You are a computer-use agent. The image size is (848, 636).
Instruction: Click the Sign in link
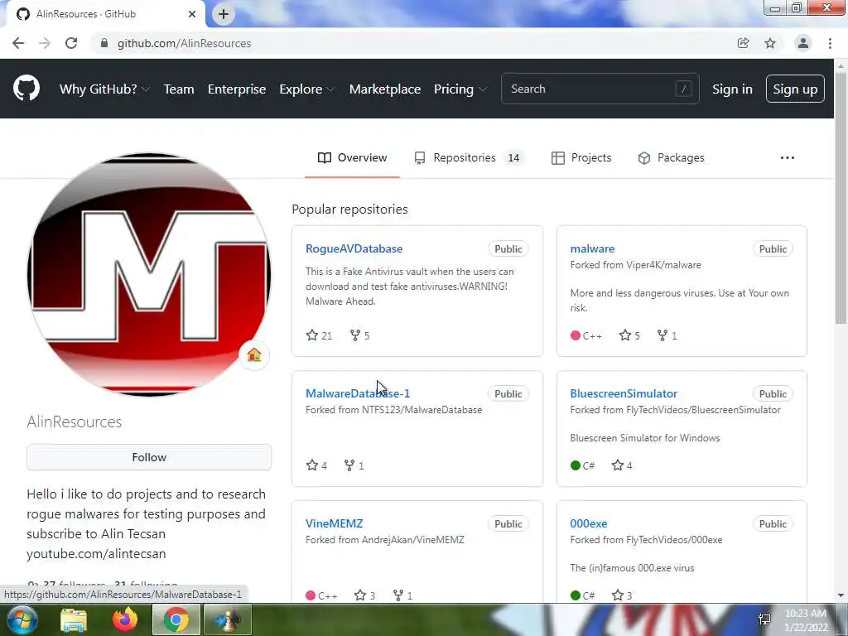(732, 89)
